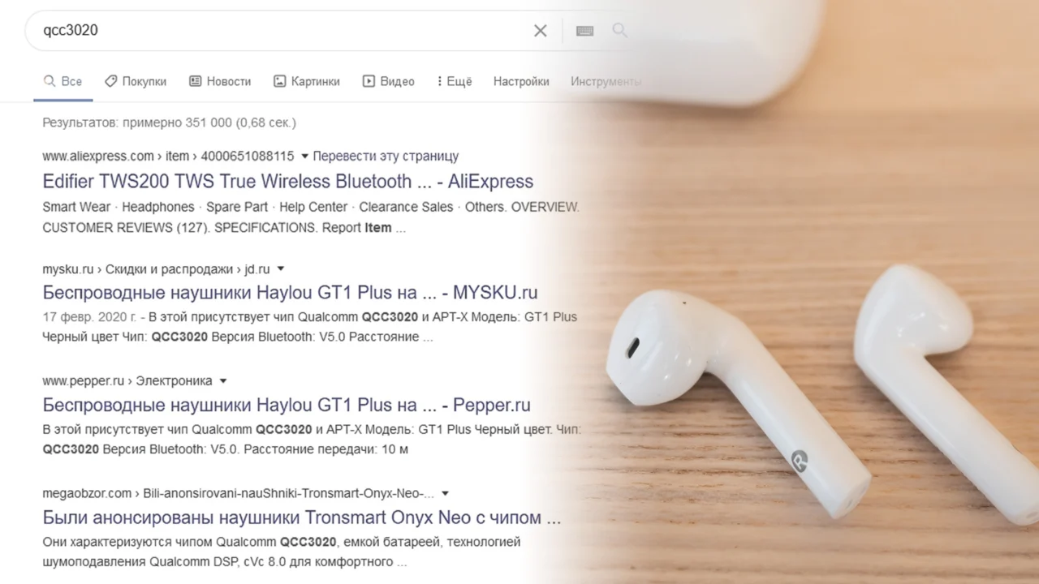Open the Haylou GT1 Plus MYSKU.ru result

point(290,292)
